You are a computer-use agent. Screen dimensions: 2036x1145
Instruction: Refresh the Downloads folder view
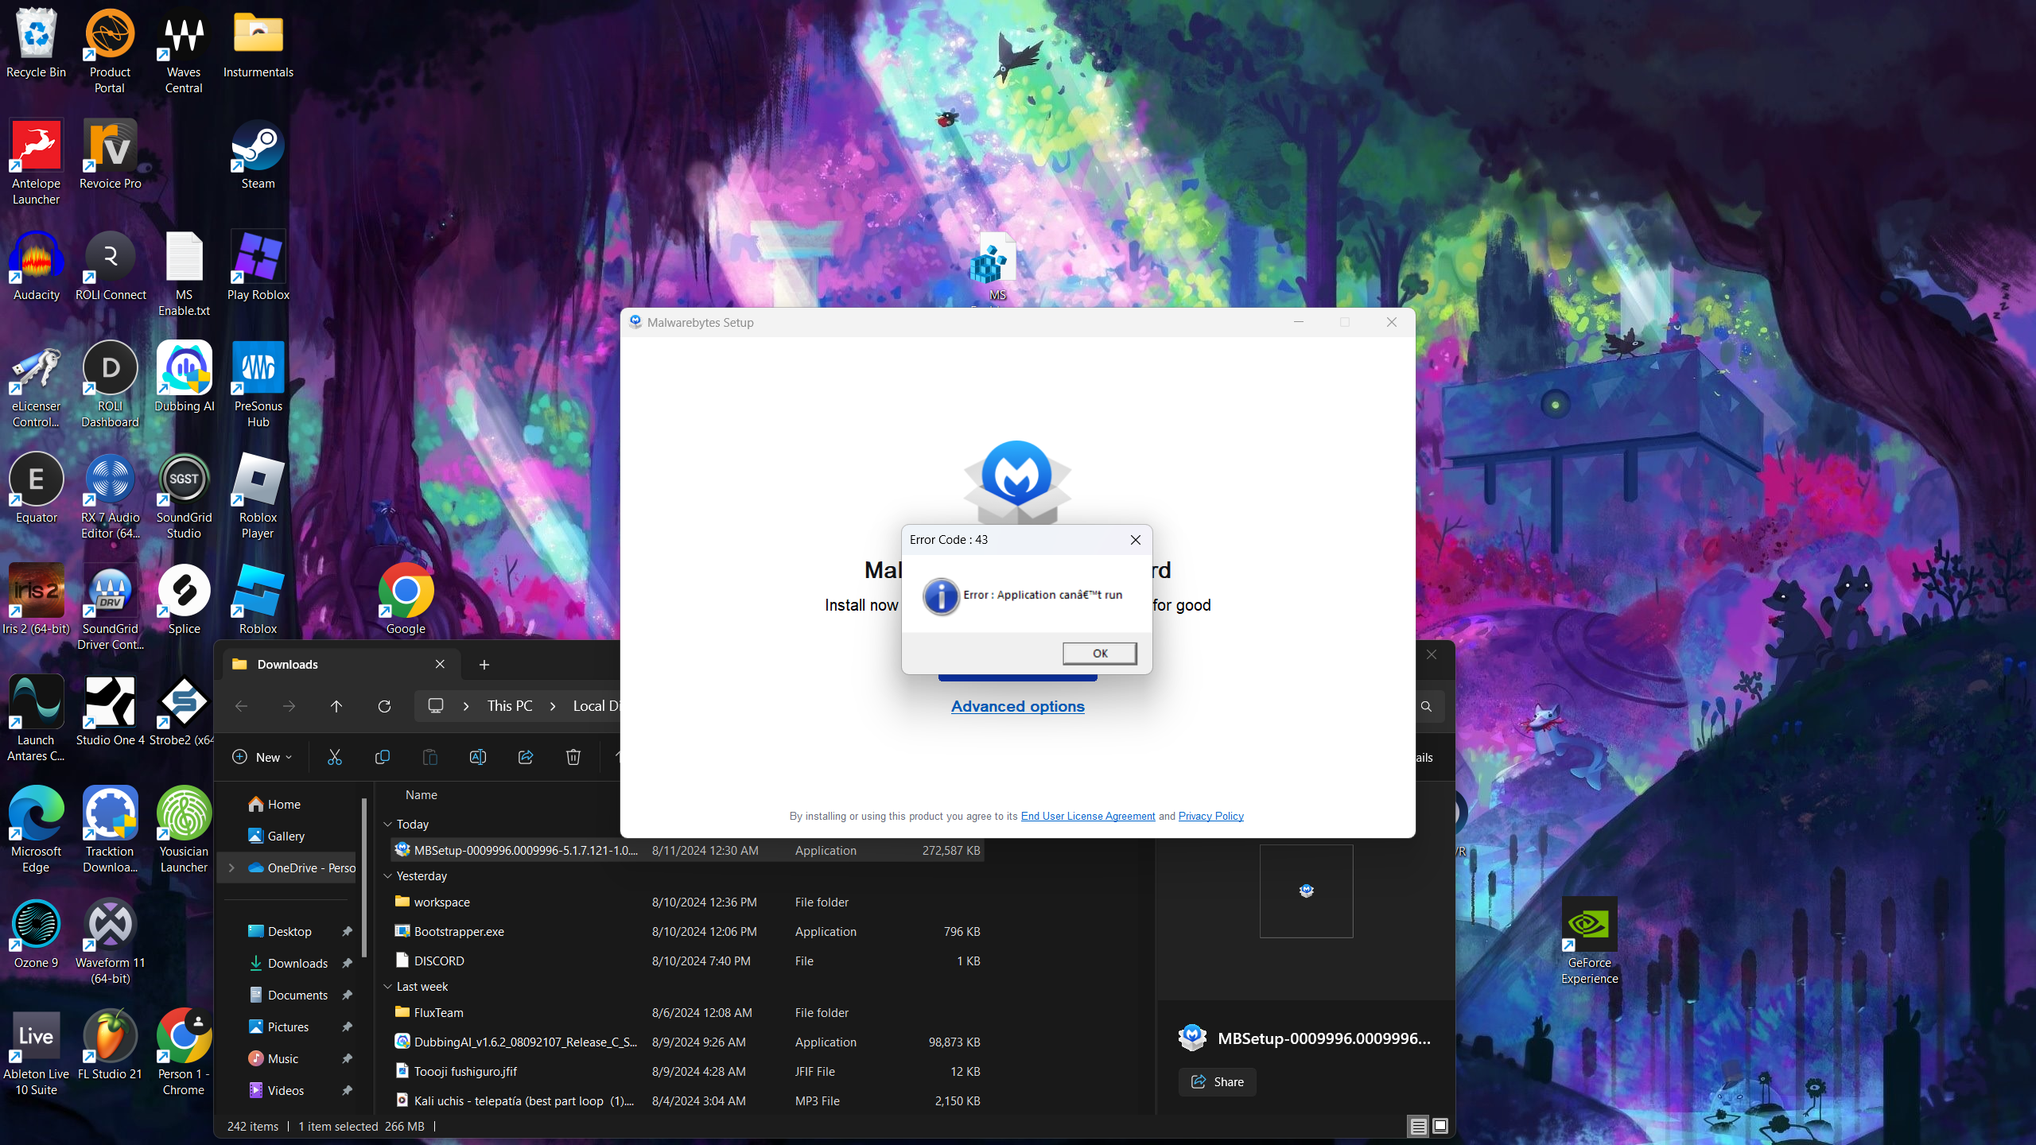(x=384, y=706)
